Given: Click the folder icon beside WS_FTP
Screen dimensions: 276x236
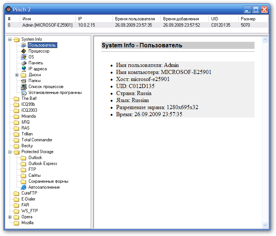Looking at the screenshot, I should click(16, 211).
